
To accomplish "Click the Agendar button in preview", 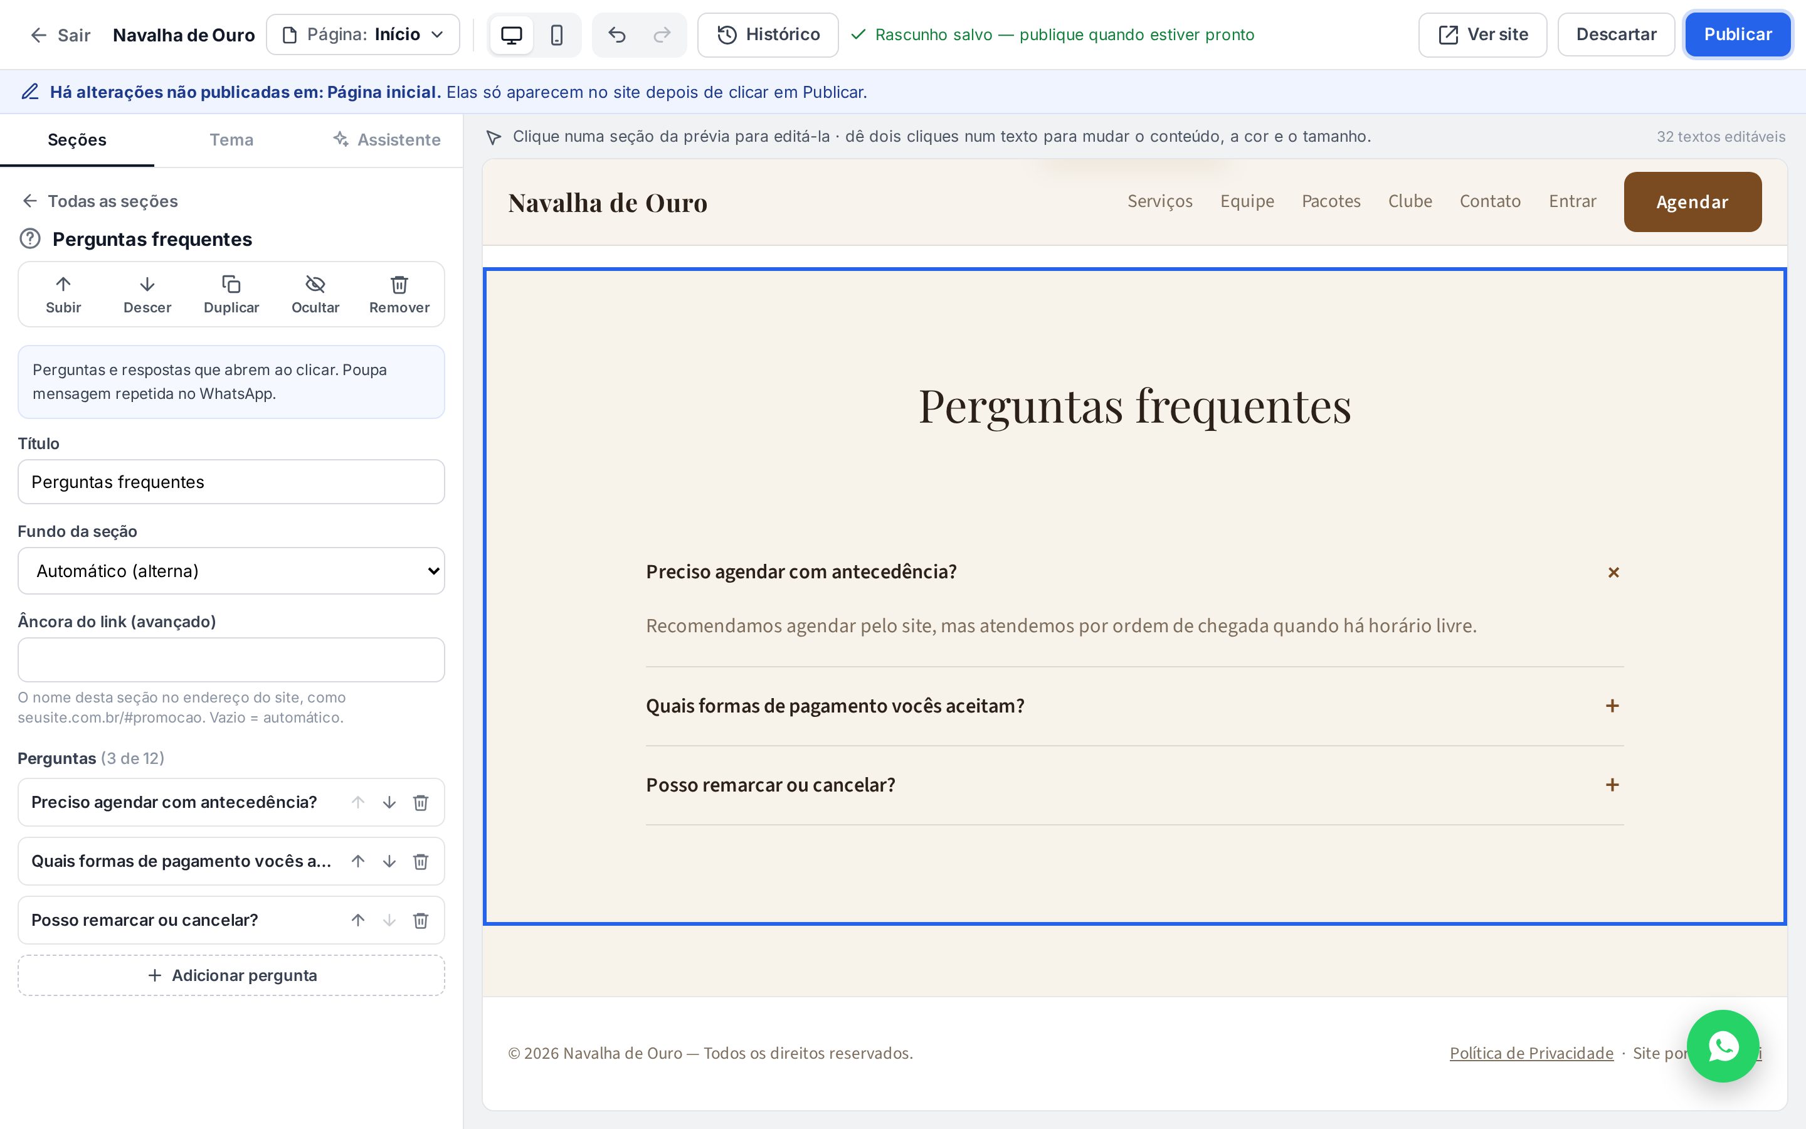I will [1692, 201].
